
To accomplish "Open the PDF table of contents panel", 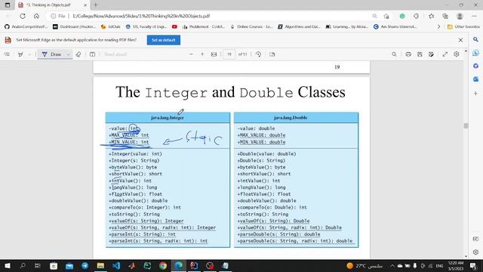I will [7, 54].
